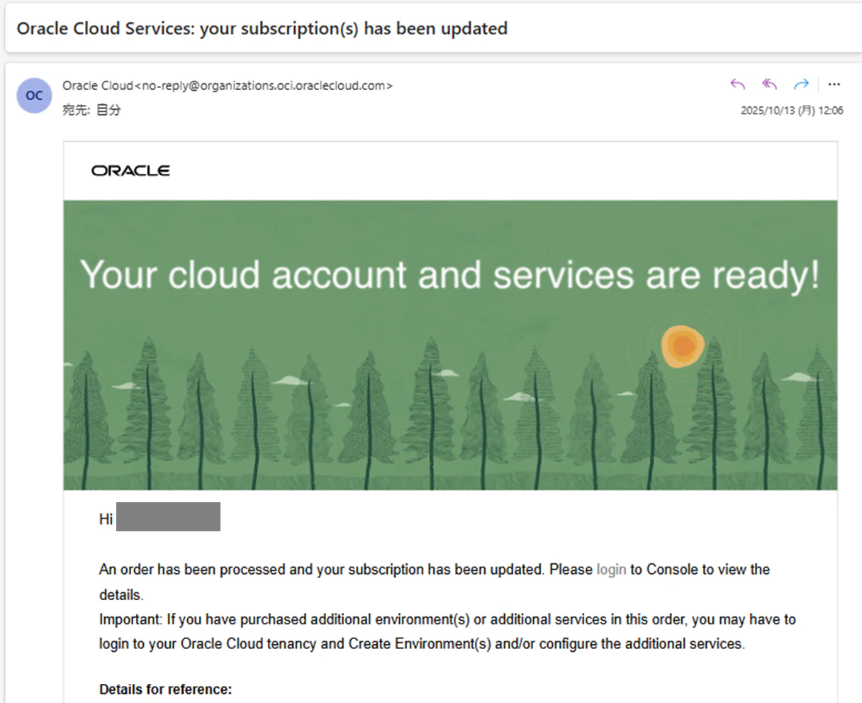
Task: Open the login link to Console
Action: pos(611,569)
